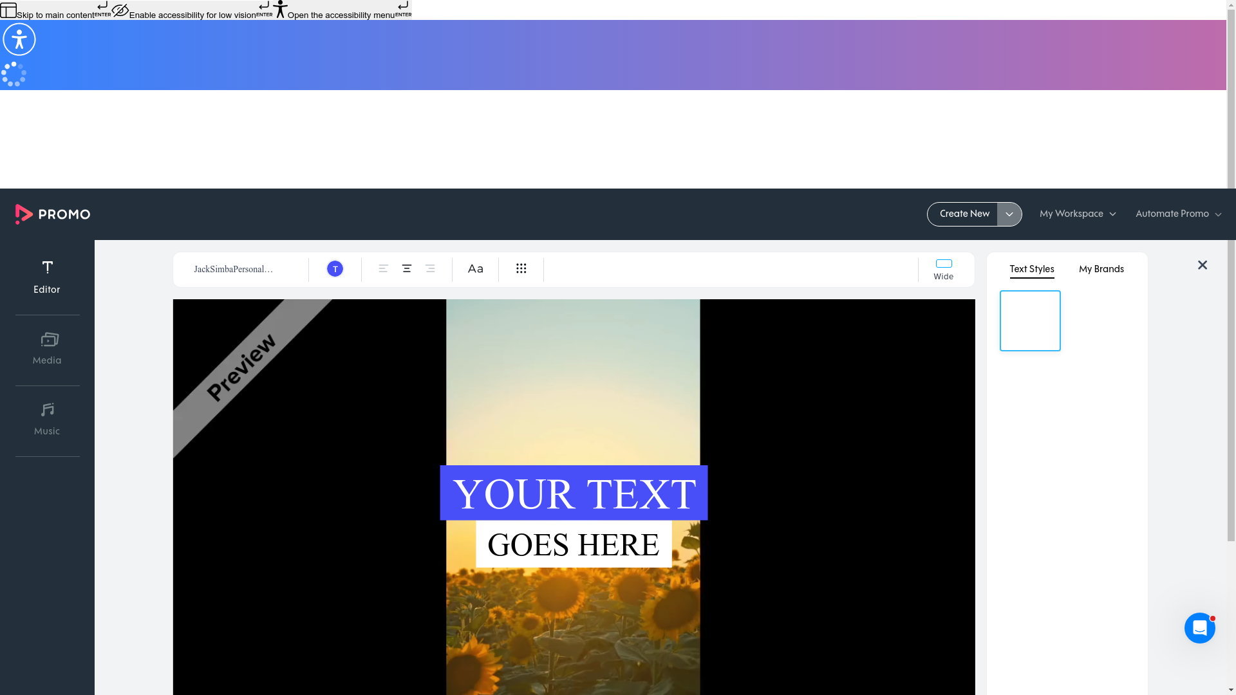Click the purple T text color circle

pos(335,269)
